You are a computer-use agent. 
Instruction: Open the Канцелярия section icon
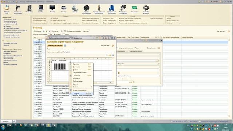click(x=134, y=9)
